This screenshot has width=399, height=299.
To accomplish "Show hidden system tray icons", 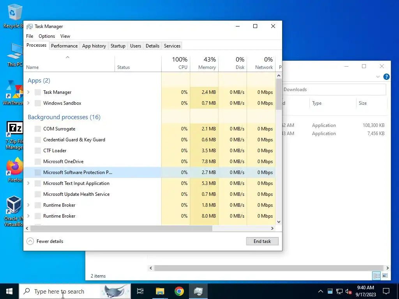I will (x=321, y=291).
